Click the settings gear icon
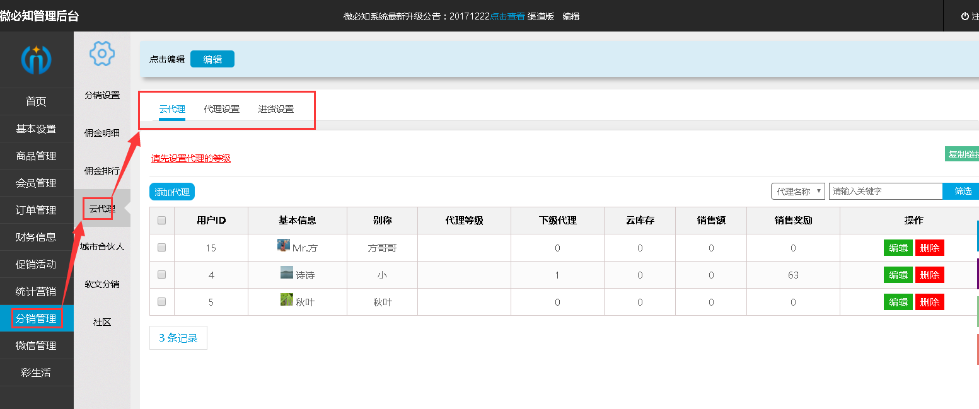Screen dimensions: 979x409 [x=102, y=54]
